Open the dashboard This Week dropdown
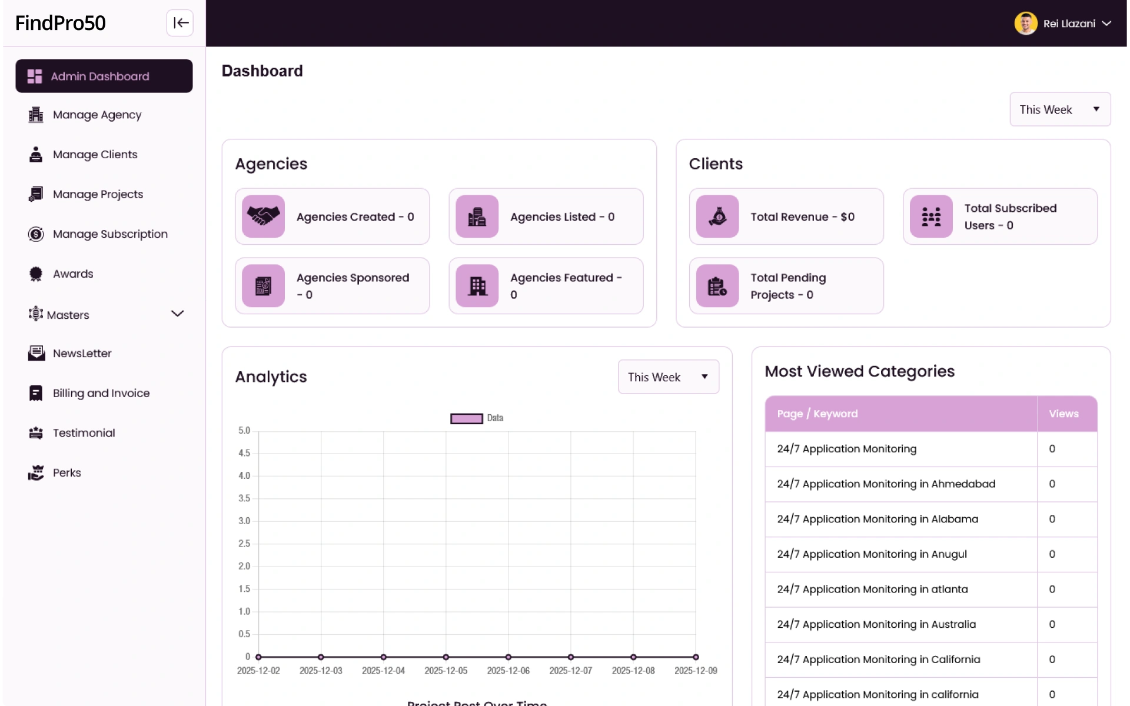 [1059, 109]
